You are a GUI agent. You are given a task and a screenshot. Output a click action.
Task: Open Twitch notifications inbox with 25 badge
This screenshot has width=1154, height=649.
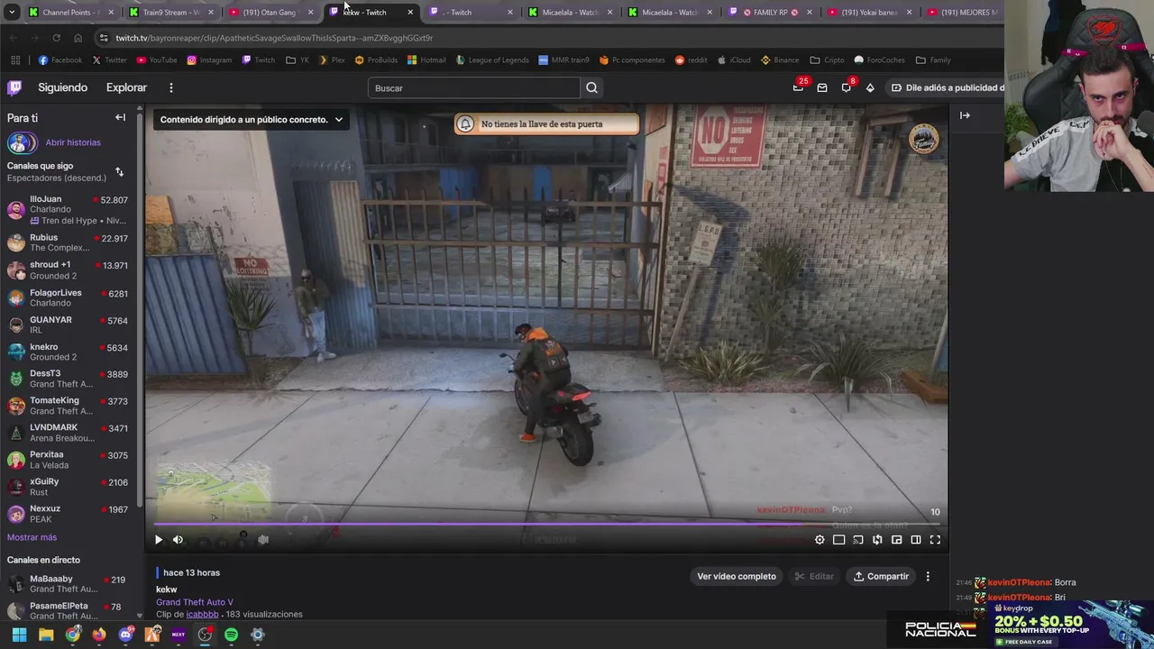click(798, 87)
